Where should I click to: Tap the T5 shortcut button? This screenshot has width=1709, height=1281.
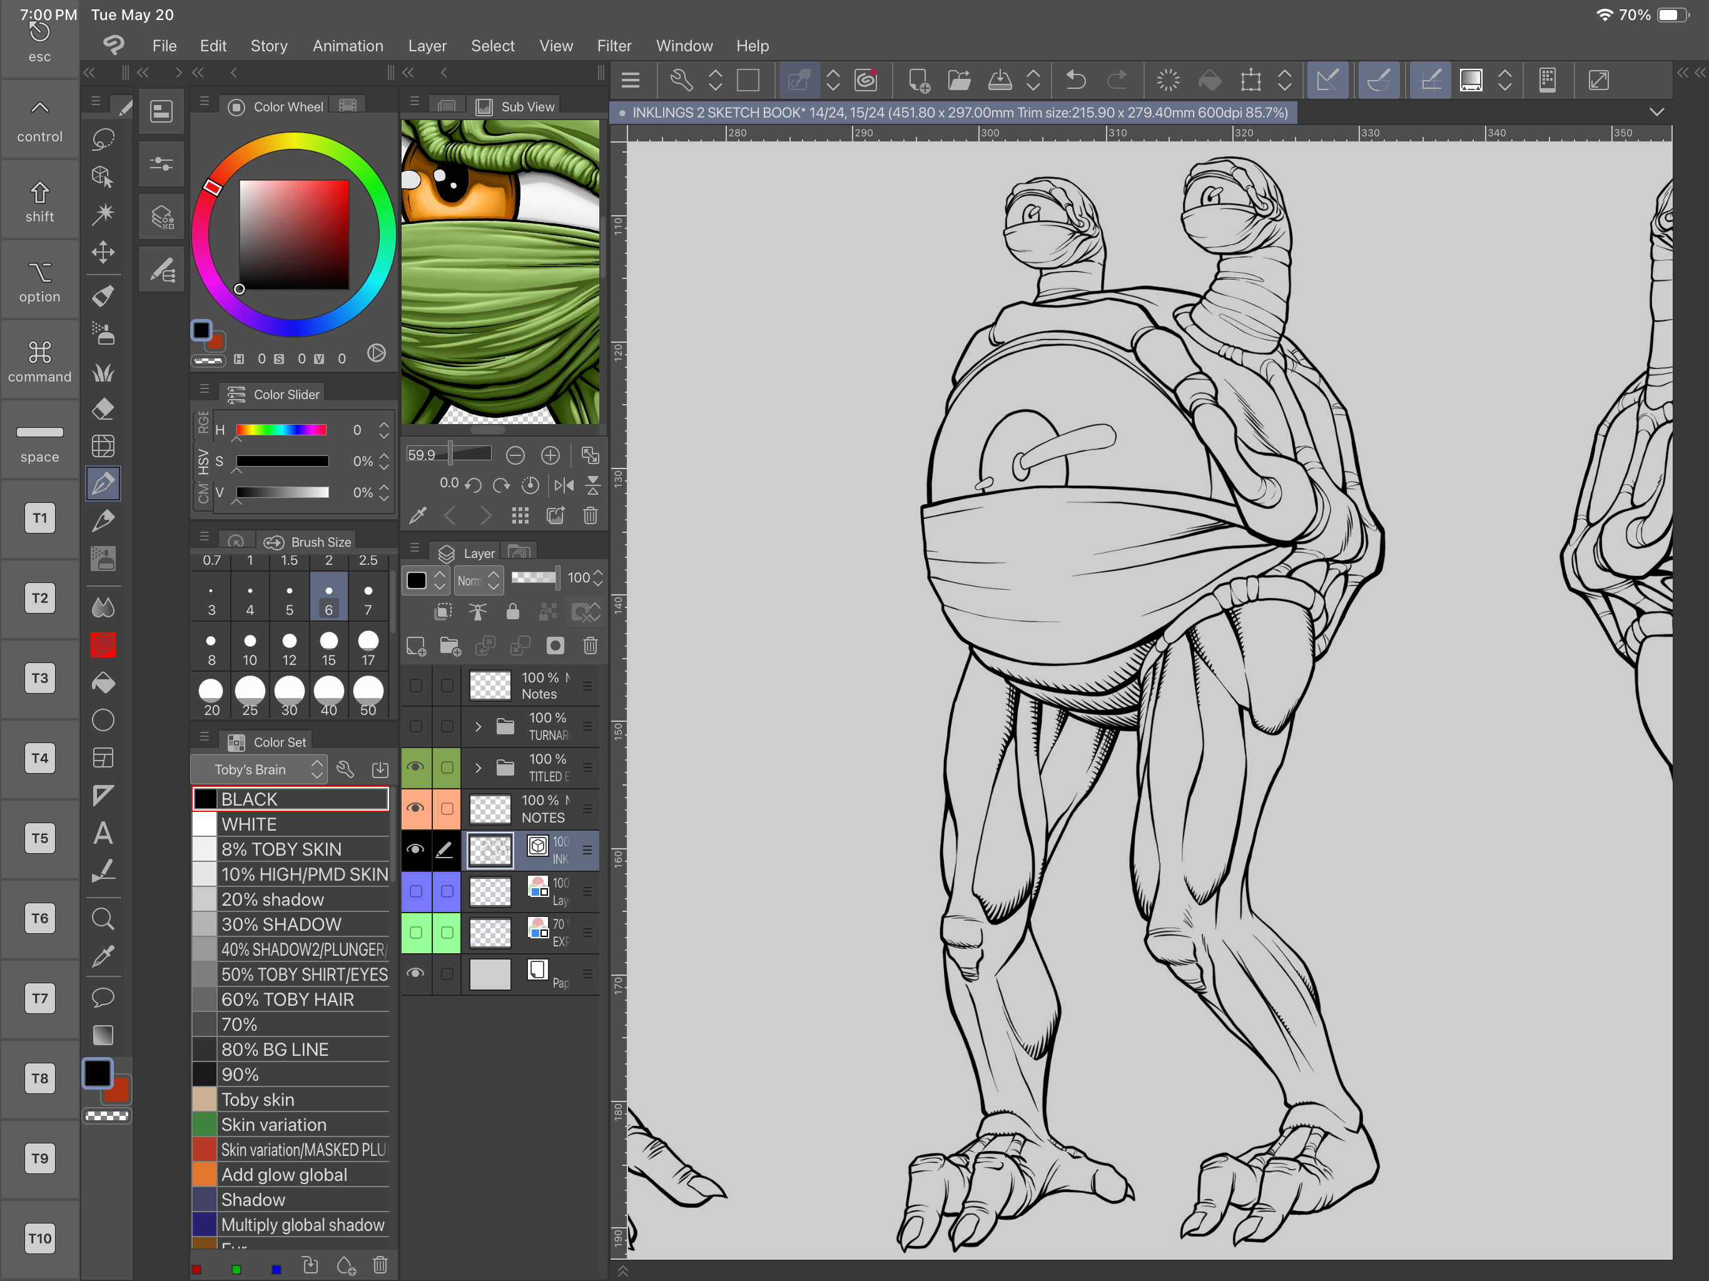point(39,838)
